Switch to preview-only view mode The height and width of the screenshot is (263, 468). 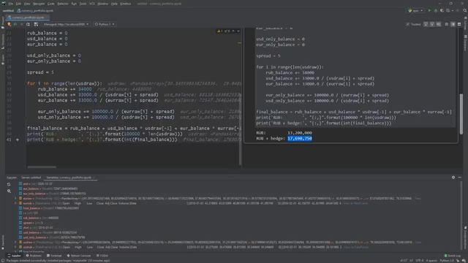tap(459, 24)
